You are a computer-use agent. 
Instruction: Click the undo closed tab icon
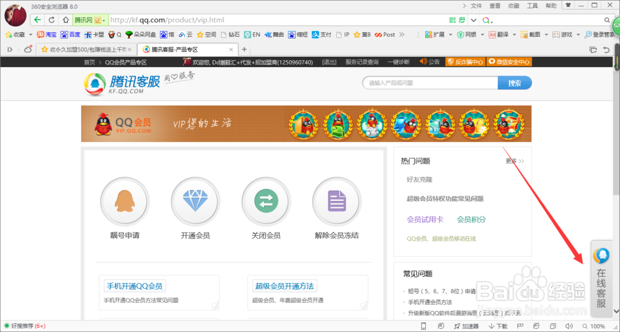[606, 50]
